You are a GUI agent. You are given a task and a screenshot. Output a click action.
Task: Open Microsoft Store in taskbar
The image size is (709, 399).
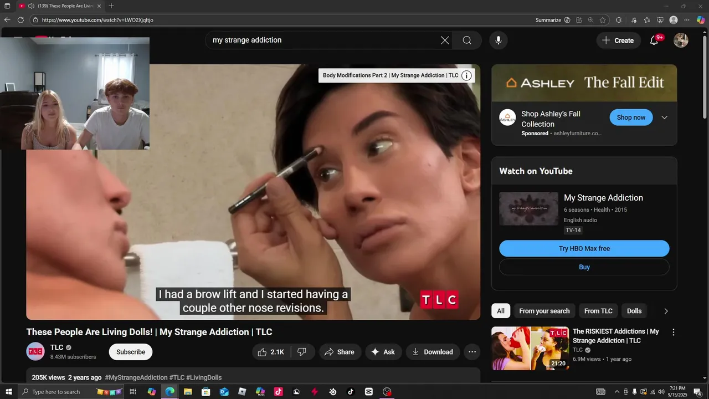tap(206, 392)
